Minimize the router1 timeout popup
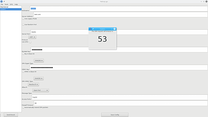Image resolution: width=208 pixels, height=117 pixels. [x=112, y=29]
